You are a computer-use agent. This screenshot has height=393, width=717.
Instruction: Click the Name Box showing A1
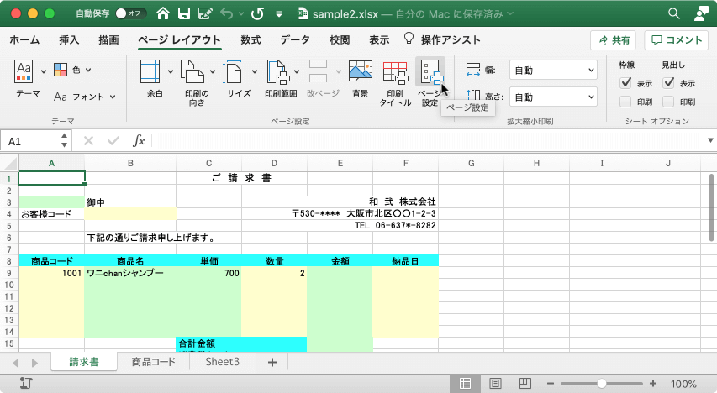pyautogui.click(x=30, y=141)
